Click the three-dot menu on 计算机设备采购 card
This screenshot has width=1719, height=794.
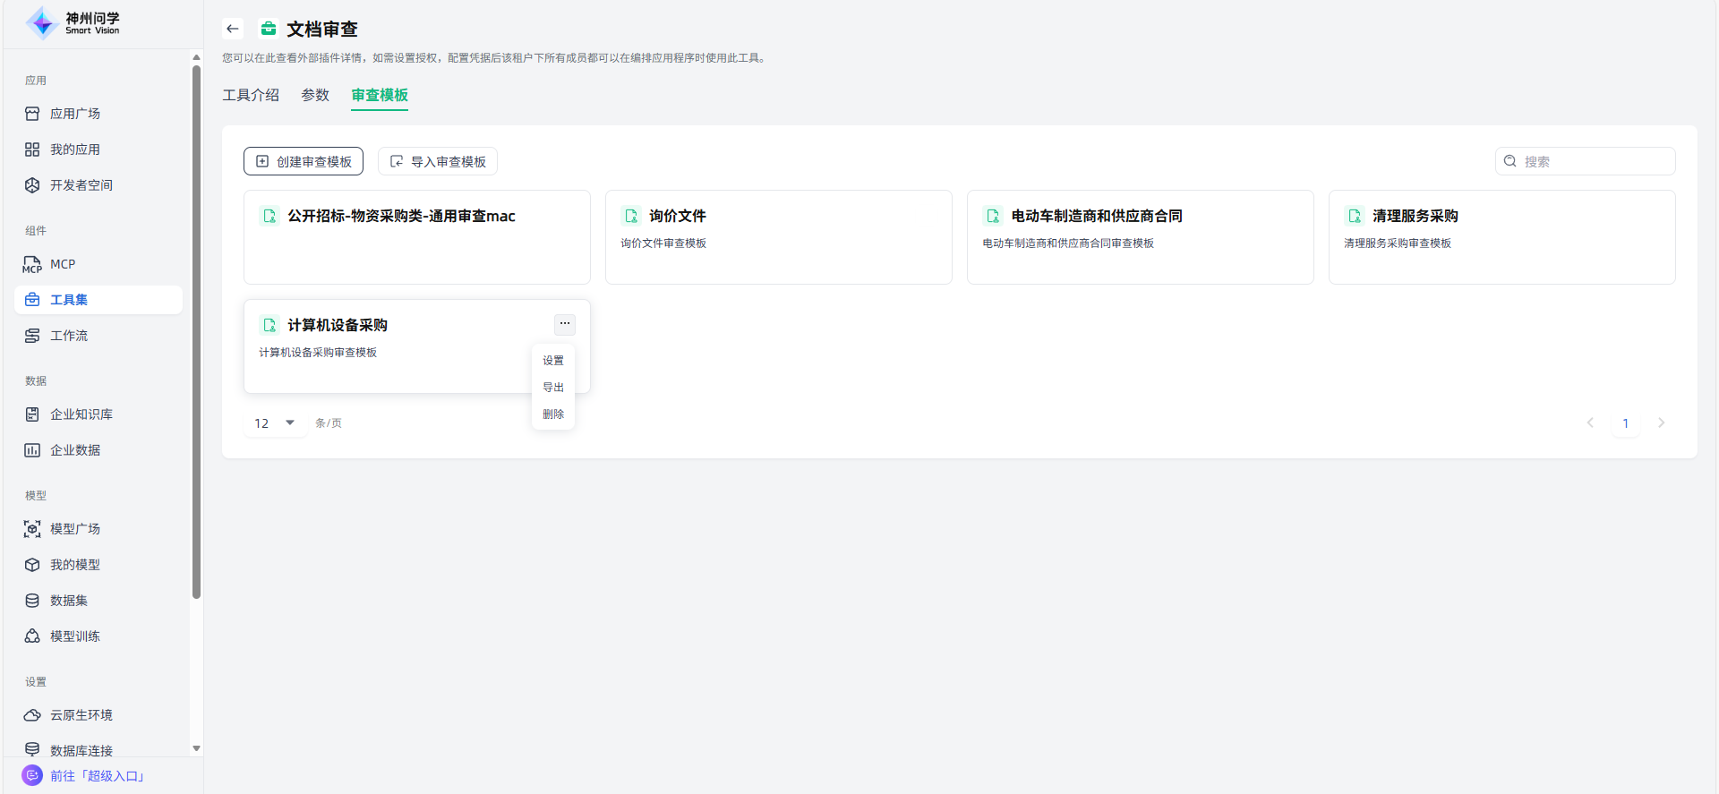click(x=565, y=324)
